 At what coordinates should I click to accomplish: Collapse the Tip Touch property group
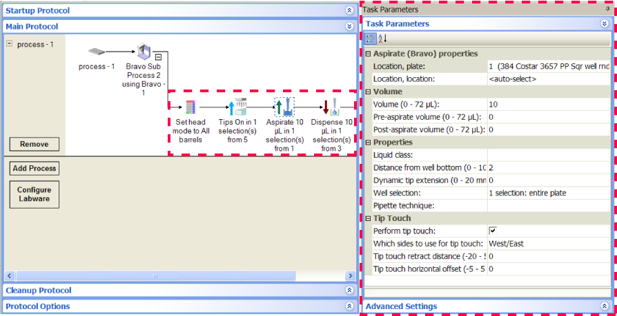(368, 218)
